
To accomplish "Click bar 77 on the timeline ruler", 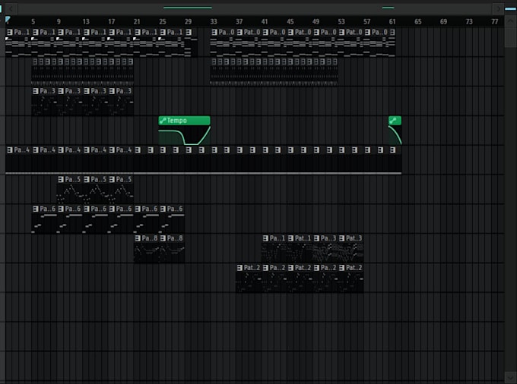I will click(x=495, y=22).
